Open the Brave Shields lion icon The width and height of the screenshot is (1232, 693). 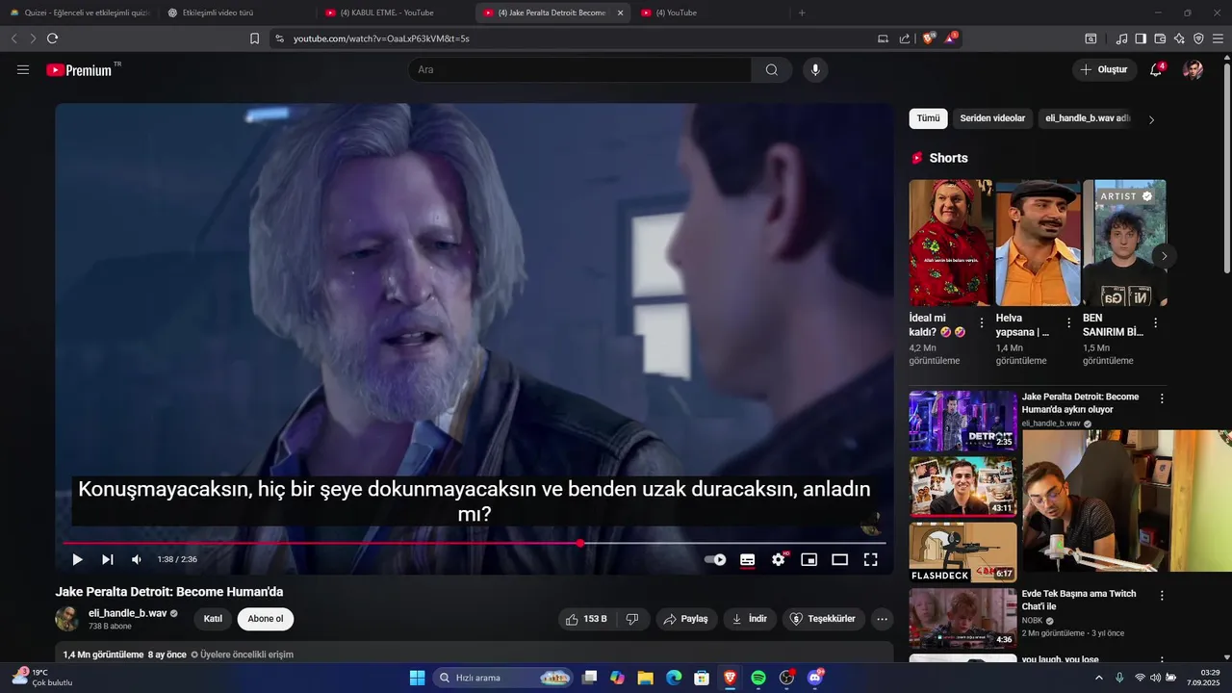(929, 38)
